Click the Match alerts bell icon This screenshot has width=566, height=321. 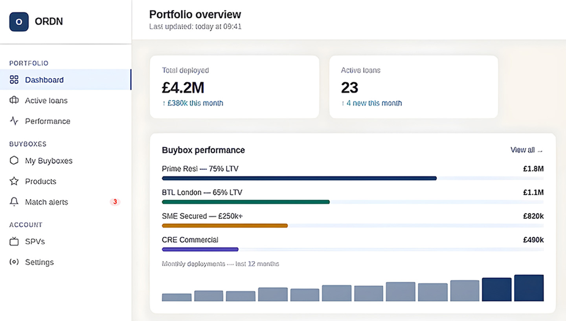coord(14,202)
